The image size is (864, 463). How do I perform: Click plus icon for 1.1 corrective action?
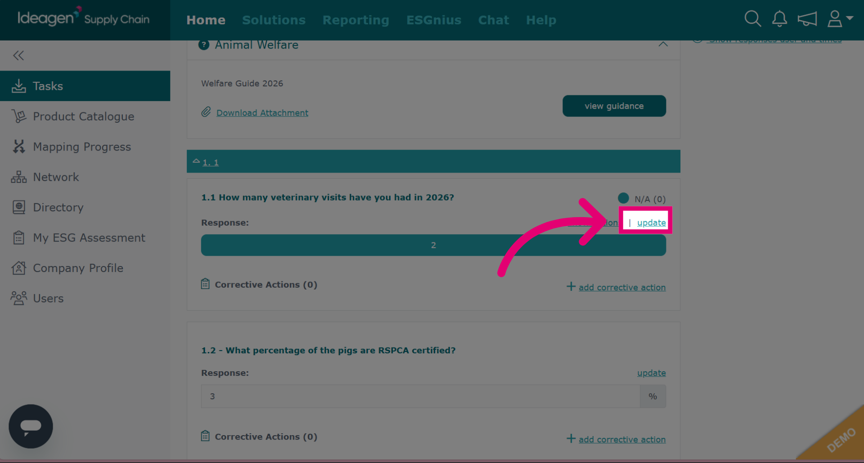point(571,286)
